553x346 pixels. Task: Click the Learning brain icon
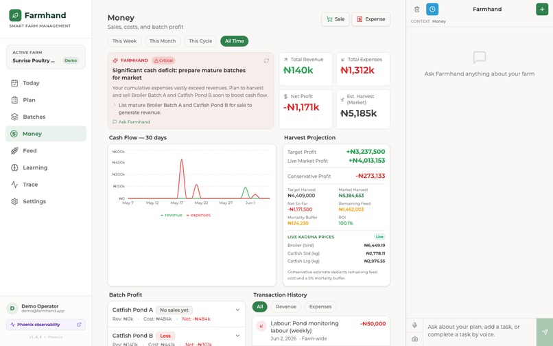click(x=14, y=168)
